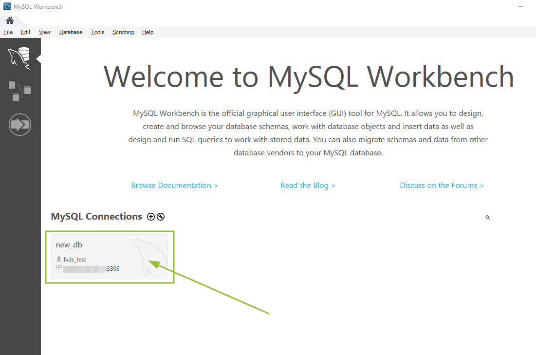This screenshot has width=536, height=355.
Task: Open Manage Connections via wrench icon
Action: coord(161,217)
